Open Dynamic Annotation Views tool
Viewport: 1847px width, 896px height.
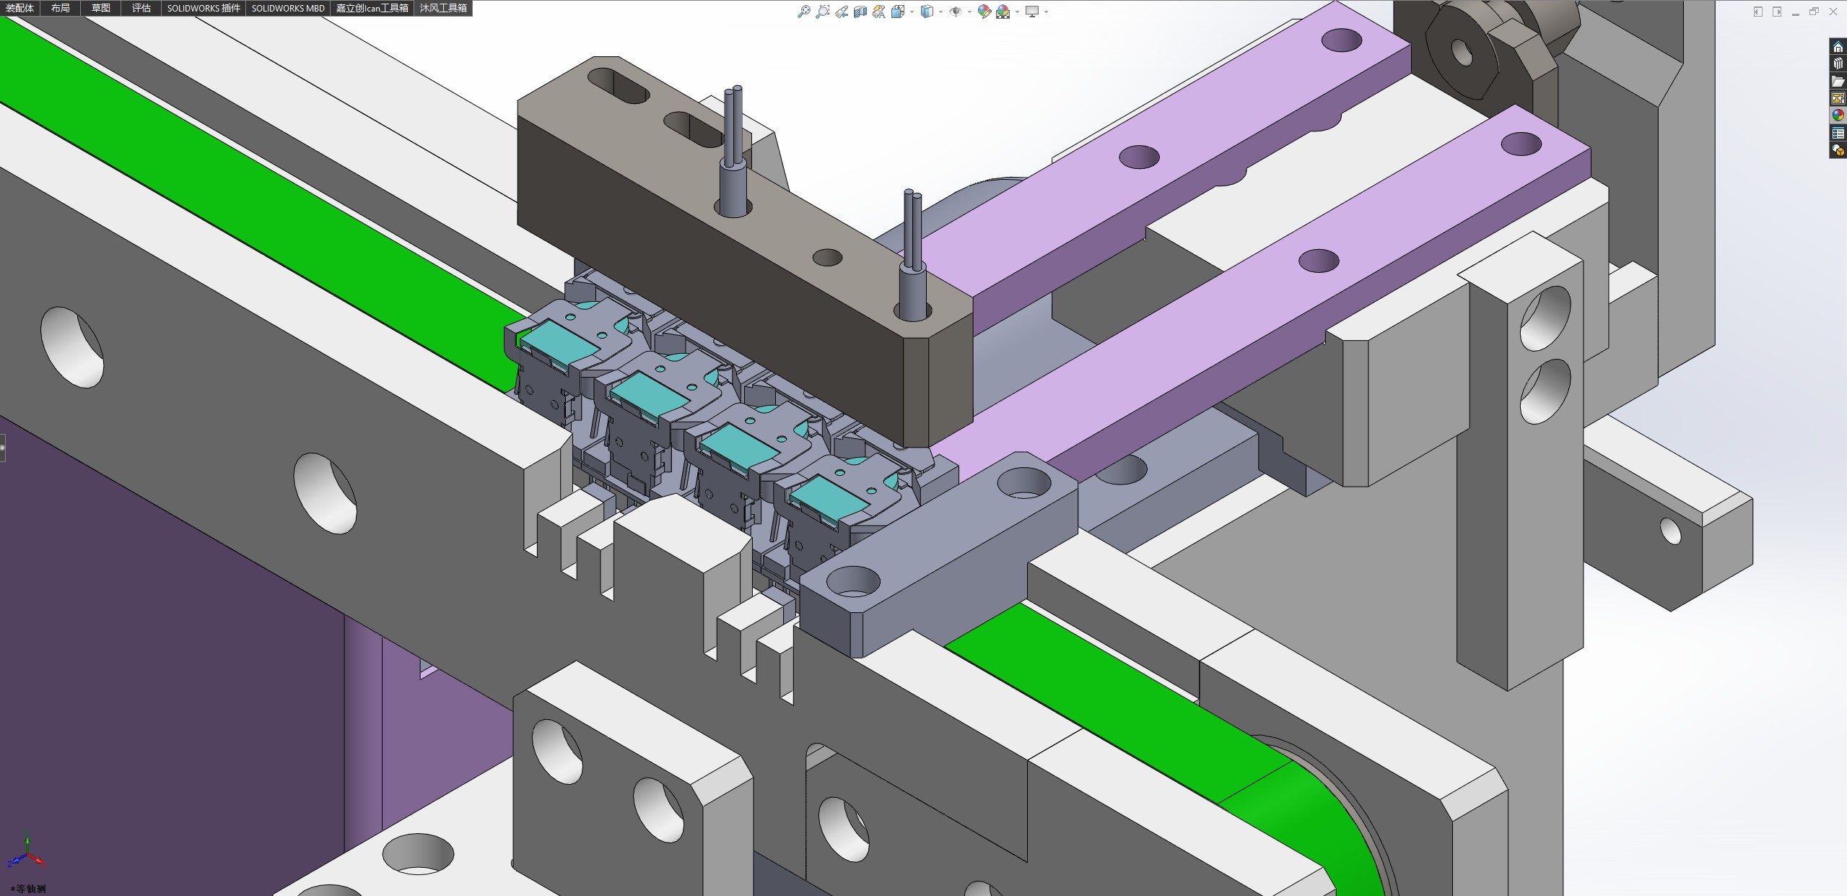coord(878,12)
